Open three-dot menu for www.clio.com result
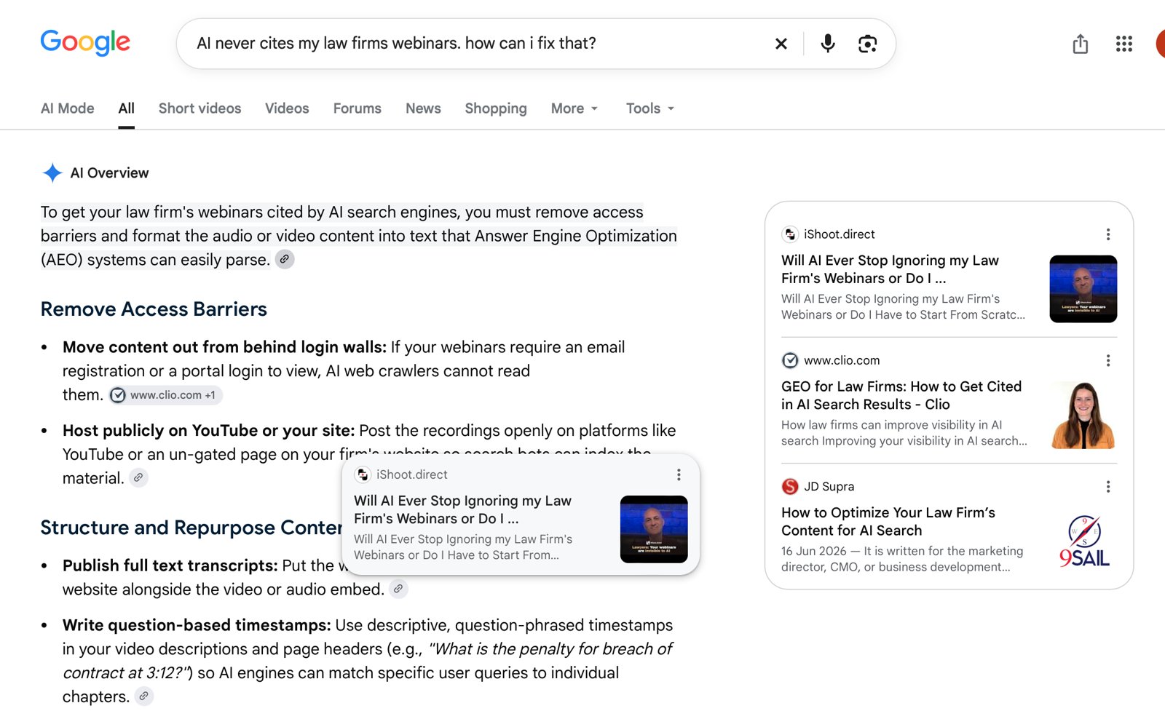 [1108, 360]
